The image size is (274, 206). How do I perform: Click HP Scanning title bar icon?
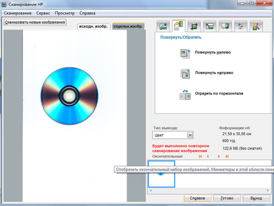click(x=4, y=4)
